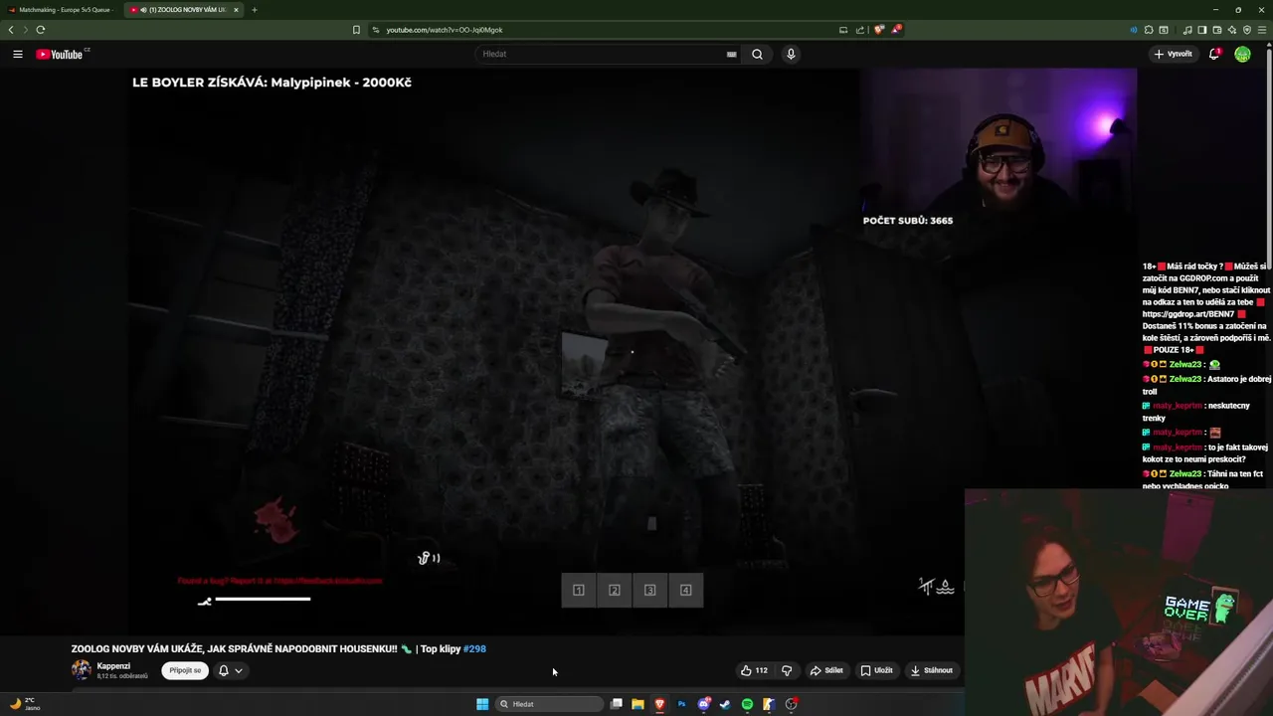The image size is (1273, 716).
Task: Click the share page icon in address bar
Action: click(x=860, y=30)
